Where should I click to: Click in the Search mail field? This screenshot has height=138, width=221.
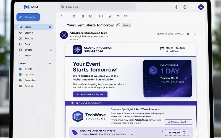[98, 7]
